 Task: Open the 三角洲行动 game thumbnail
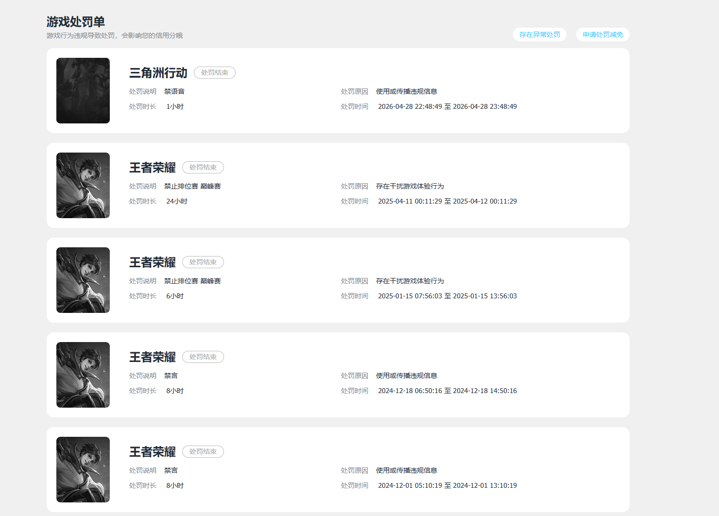pyautogui.click(x=83, y=90)
